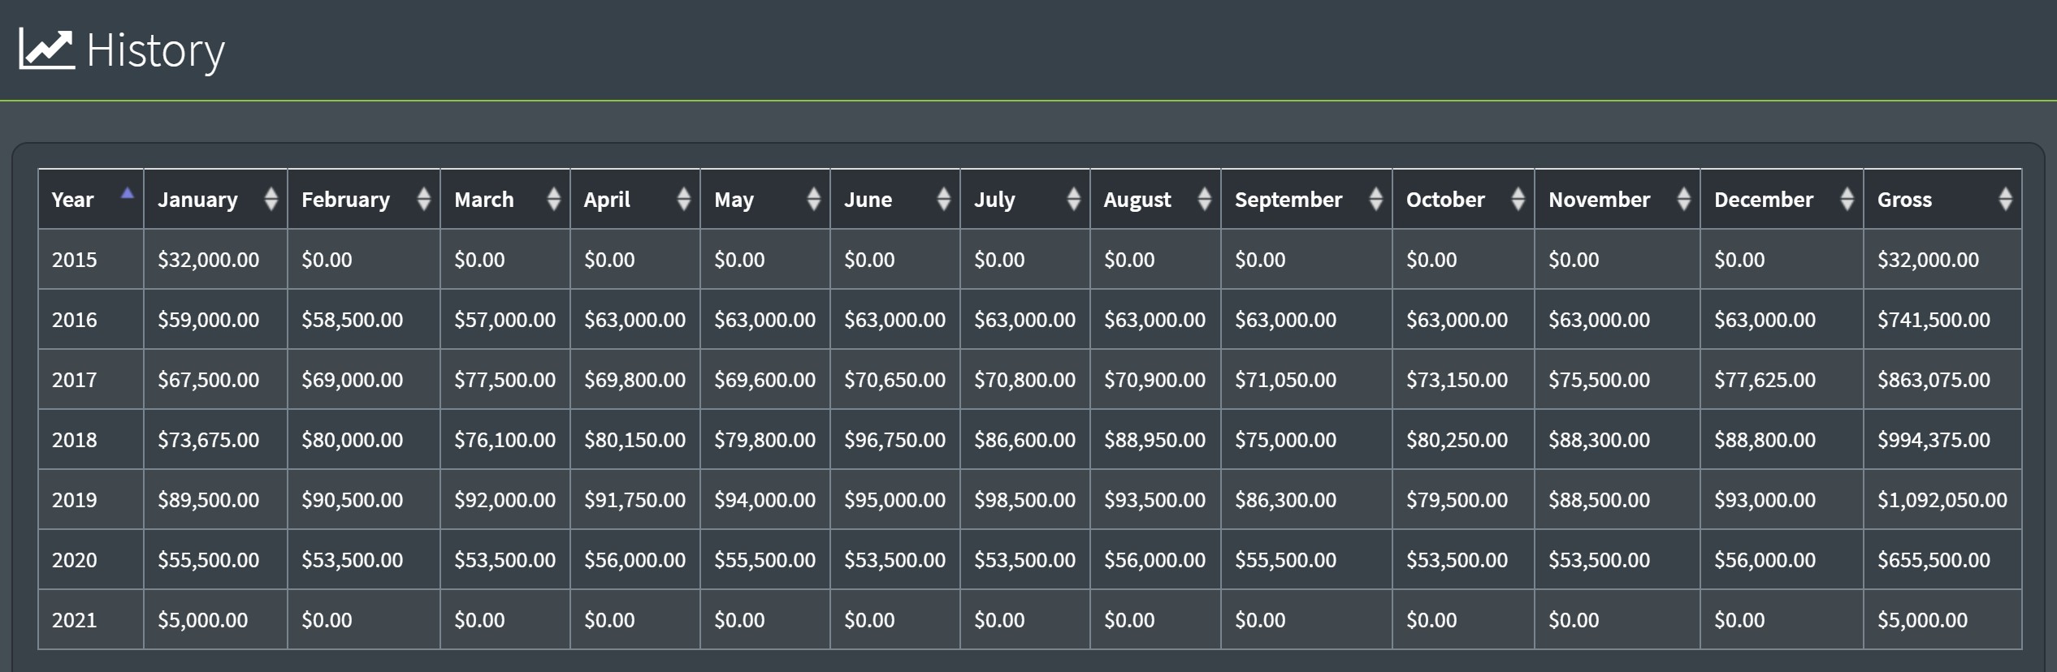The image size is (2057, 672).
Task: Click sort arrows in Gross header
Action: tap(2005, 199)
